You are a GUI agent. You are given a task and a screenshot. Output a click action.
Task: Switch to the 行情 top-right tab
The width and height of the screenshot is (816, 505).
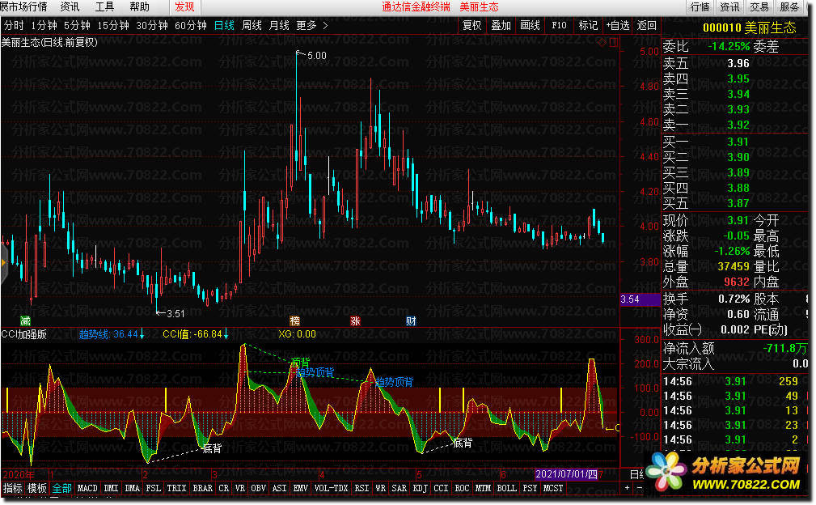[x=700, y=6]
